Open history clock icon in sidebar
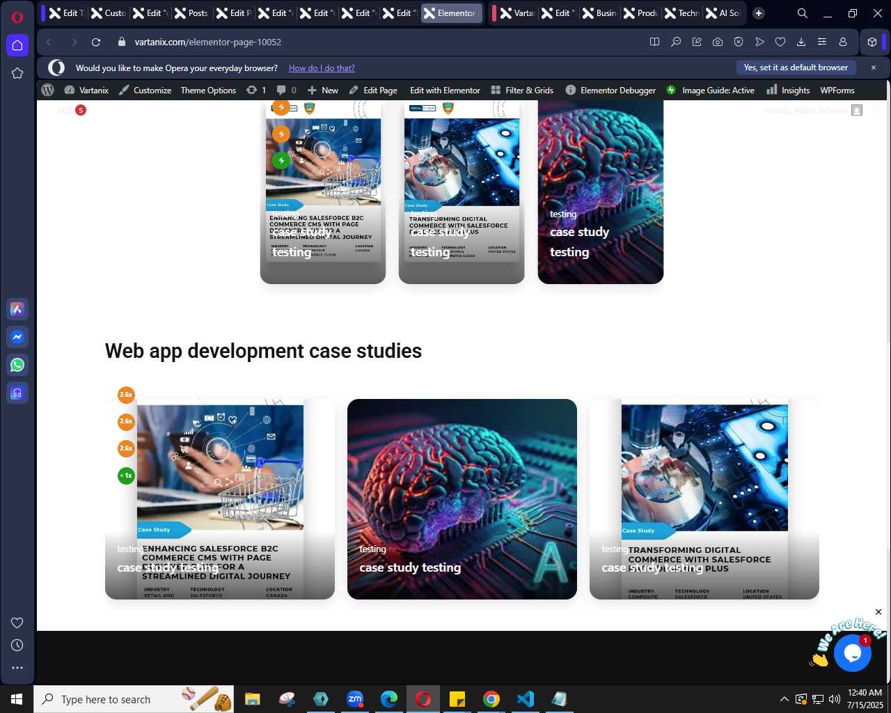This screenshot has width=891, height=713. pyautogui.click(x=17, y=645)
